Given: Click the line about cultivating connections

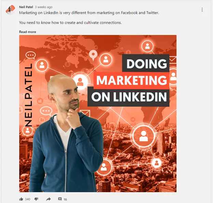Looking at the screenshot, I should tap(70, 23).
